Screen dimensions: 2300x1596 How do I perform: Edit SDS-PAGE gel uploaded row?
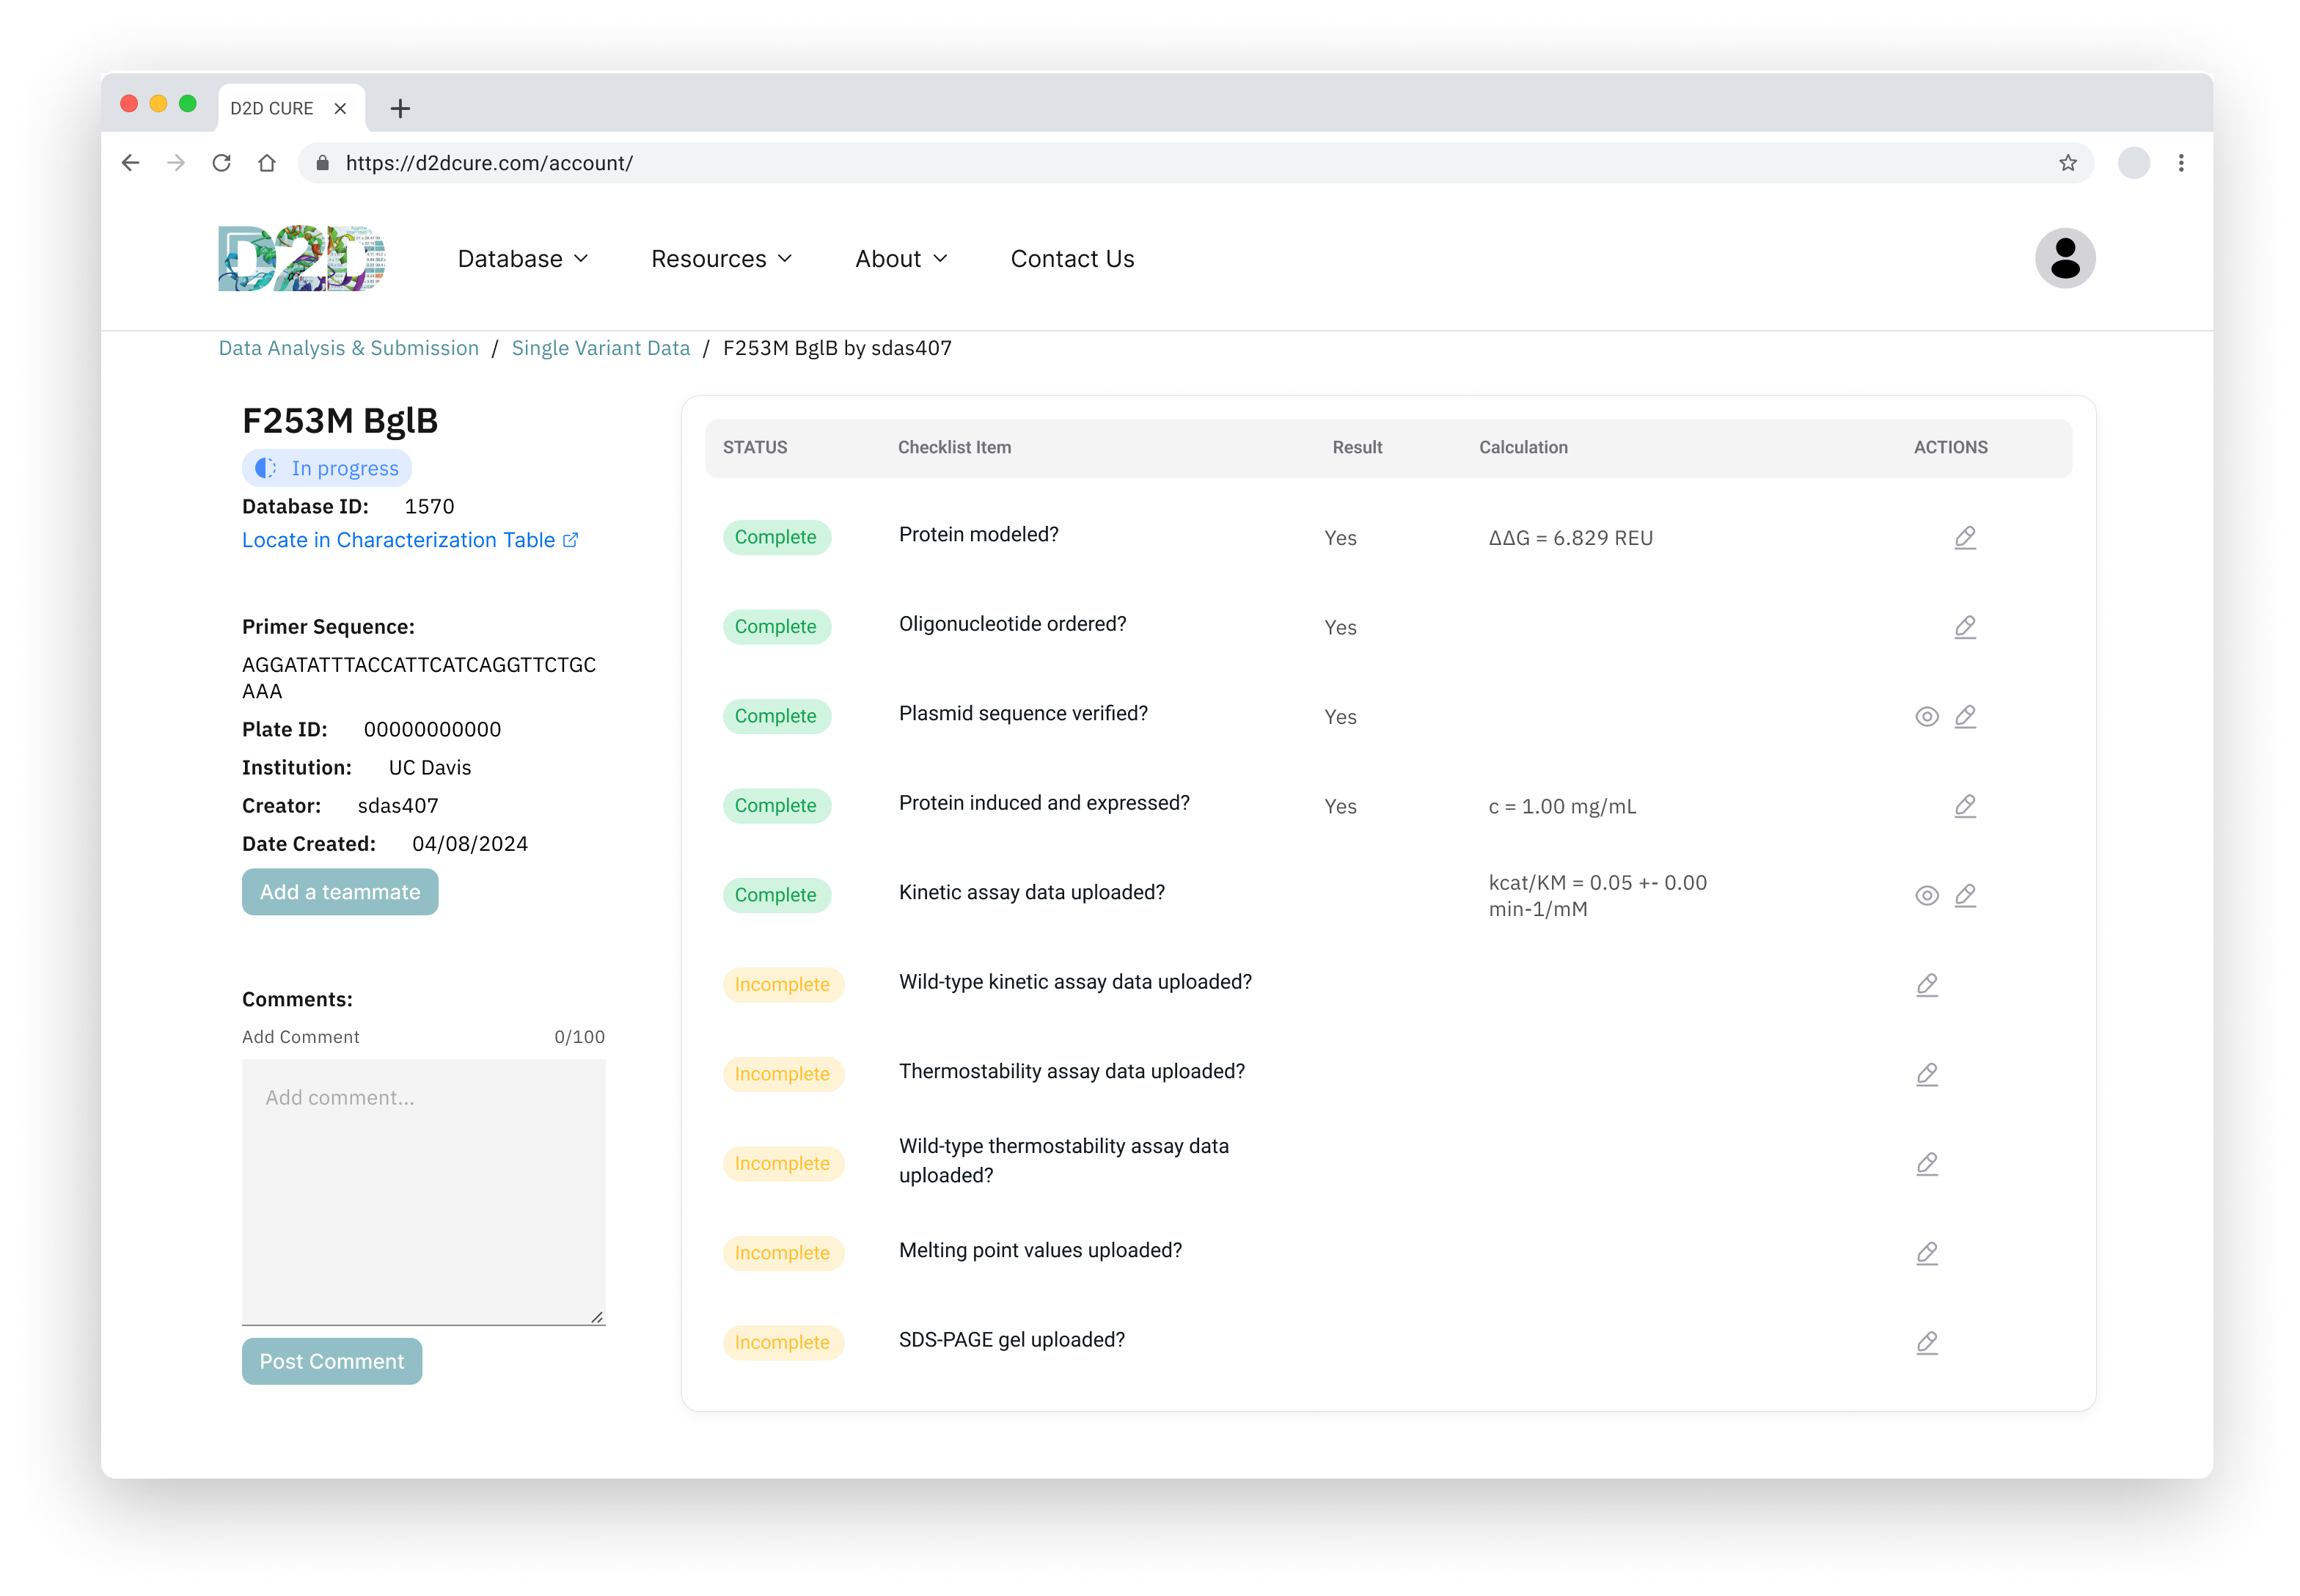tap(1926, 1343)
